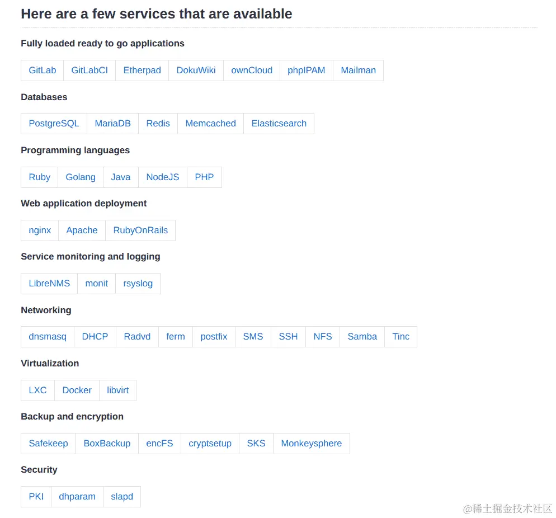Open the dnsmasq networking link
The image size is (556, 518).
click(x=48, y=337)
